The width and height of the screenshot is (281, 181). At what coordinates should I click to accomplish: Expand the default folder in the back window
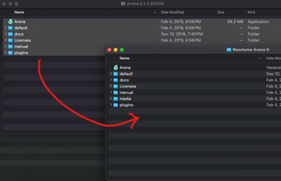(x=6, y=28)
